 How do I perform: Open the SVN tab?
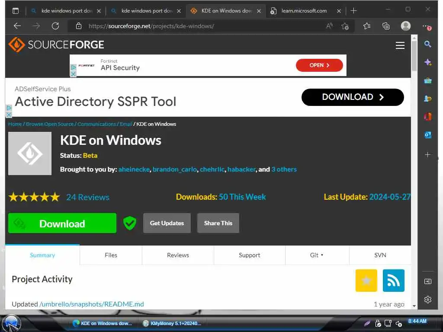380,255
